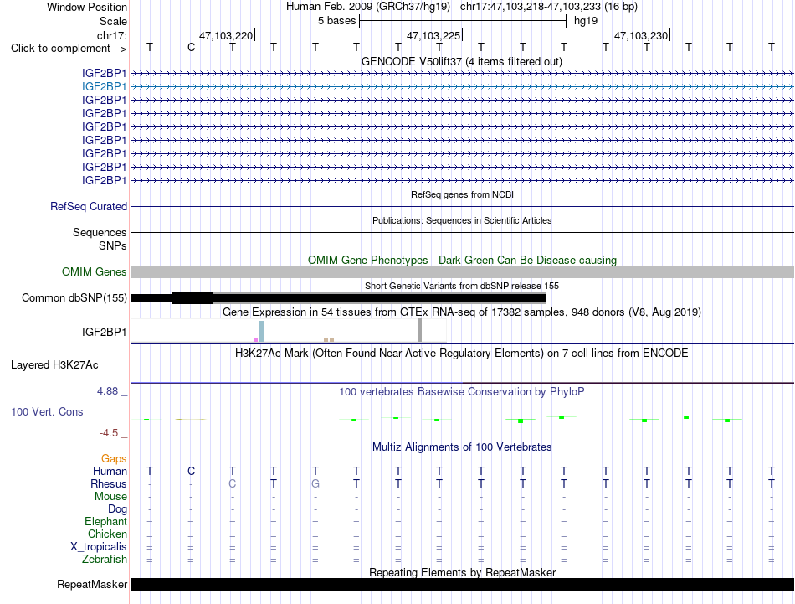This screenshot has height=604, width=795.
Task: Click the tall gray bar in the GTEx chart
Action: point(419,330)
